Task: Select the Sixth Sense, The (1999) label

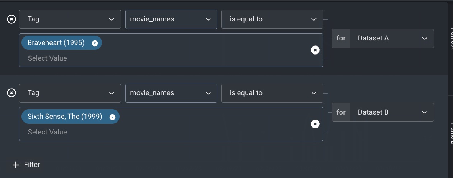Action: [65, 117]
